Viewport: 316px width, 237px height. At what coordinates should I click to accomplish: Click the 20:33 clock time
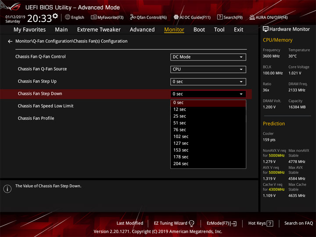[x=39, y=18]
